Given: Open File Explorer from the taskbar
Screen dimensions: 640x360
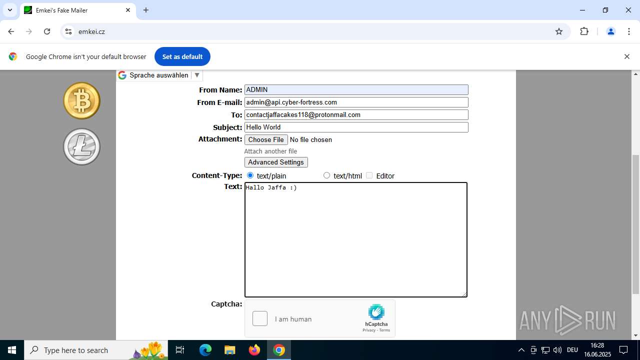Looking at the screenshot, I should tap(229, 350).
